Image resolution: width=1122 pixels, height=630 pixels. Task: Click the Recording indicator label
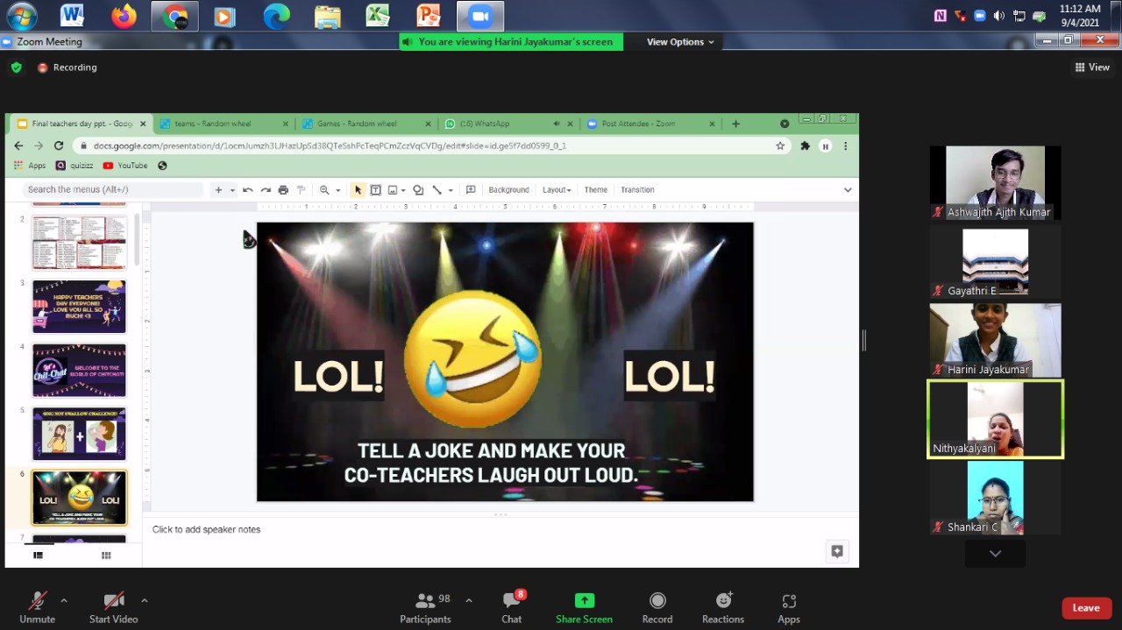(x=75, y=67)
